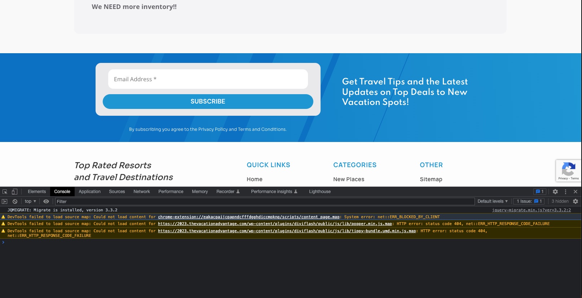Click the 1 Issue indicator in console toolbar

tap(529, 201)
